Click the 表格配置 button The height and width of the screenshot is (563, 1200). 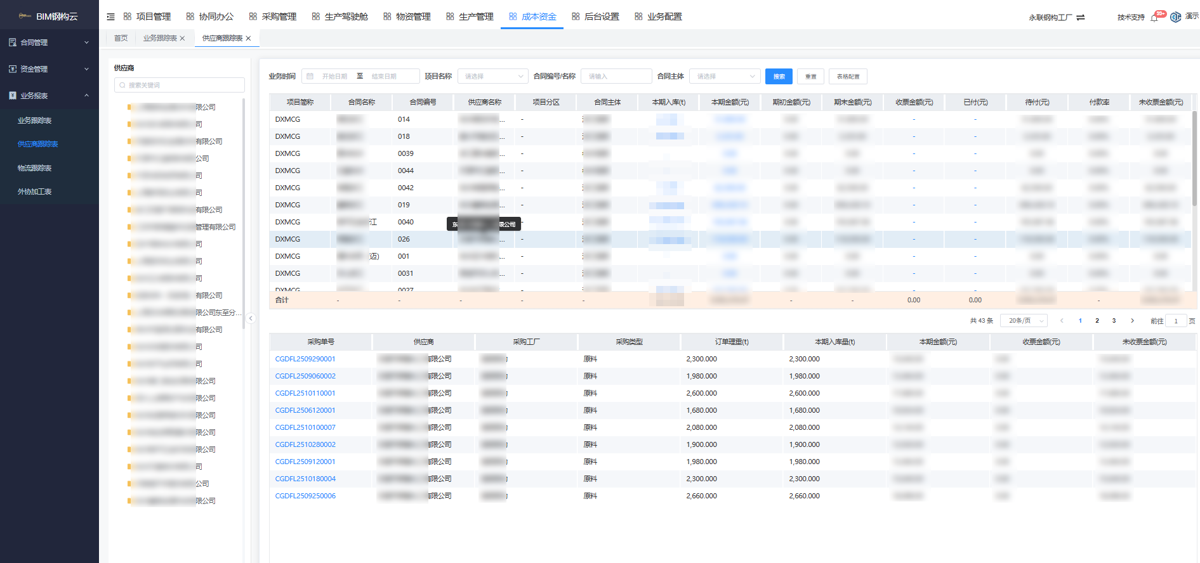pyautogui.click(x=848, y=76)
